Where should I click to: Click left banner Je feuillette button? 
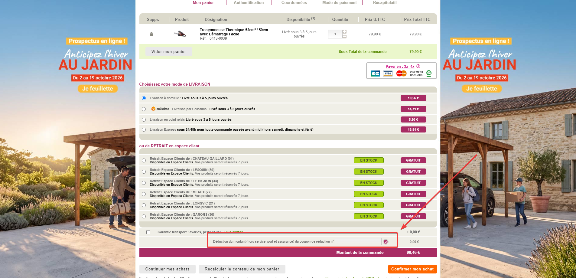98,89
